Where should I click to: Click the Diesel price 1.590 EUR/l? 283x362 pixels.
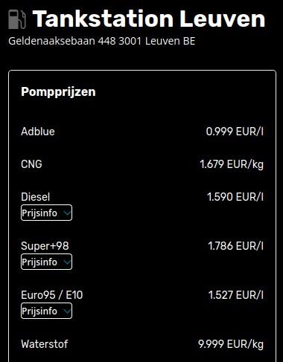point(235,197)
